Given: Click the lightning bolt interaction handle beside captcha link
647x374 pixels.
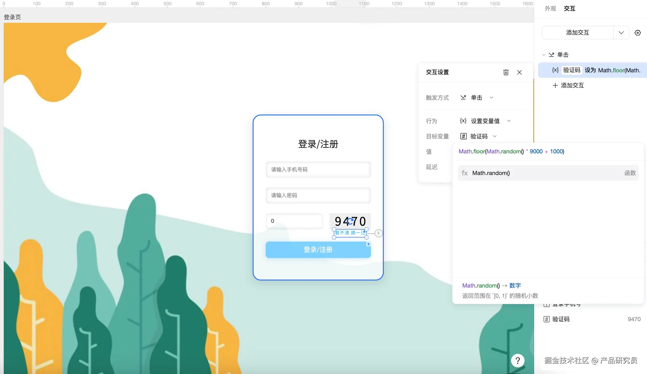Looking at the screenshot, I should coord(378,233).
